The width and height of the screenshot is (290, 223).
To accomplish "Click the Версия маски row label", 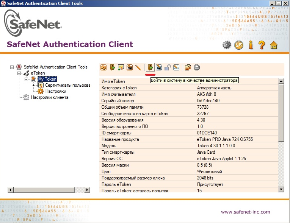I will pyautogui.click(x=115, y=165).
